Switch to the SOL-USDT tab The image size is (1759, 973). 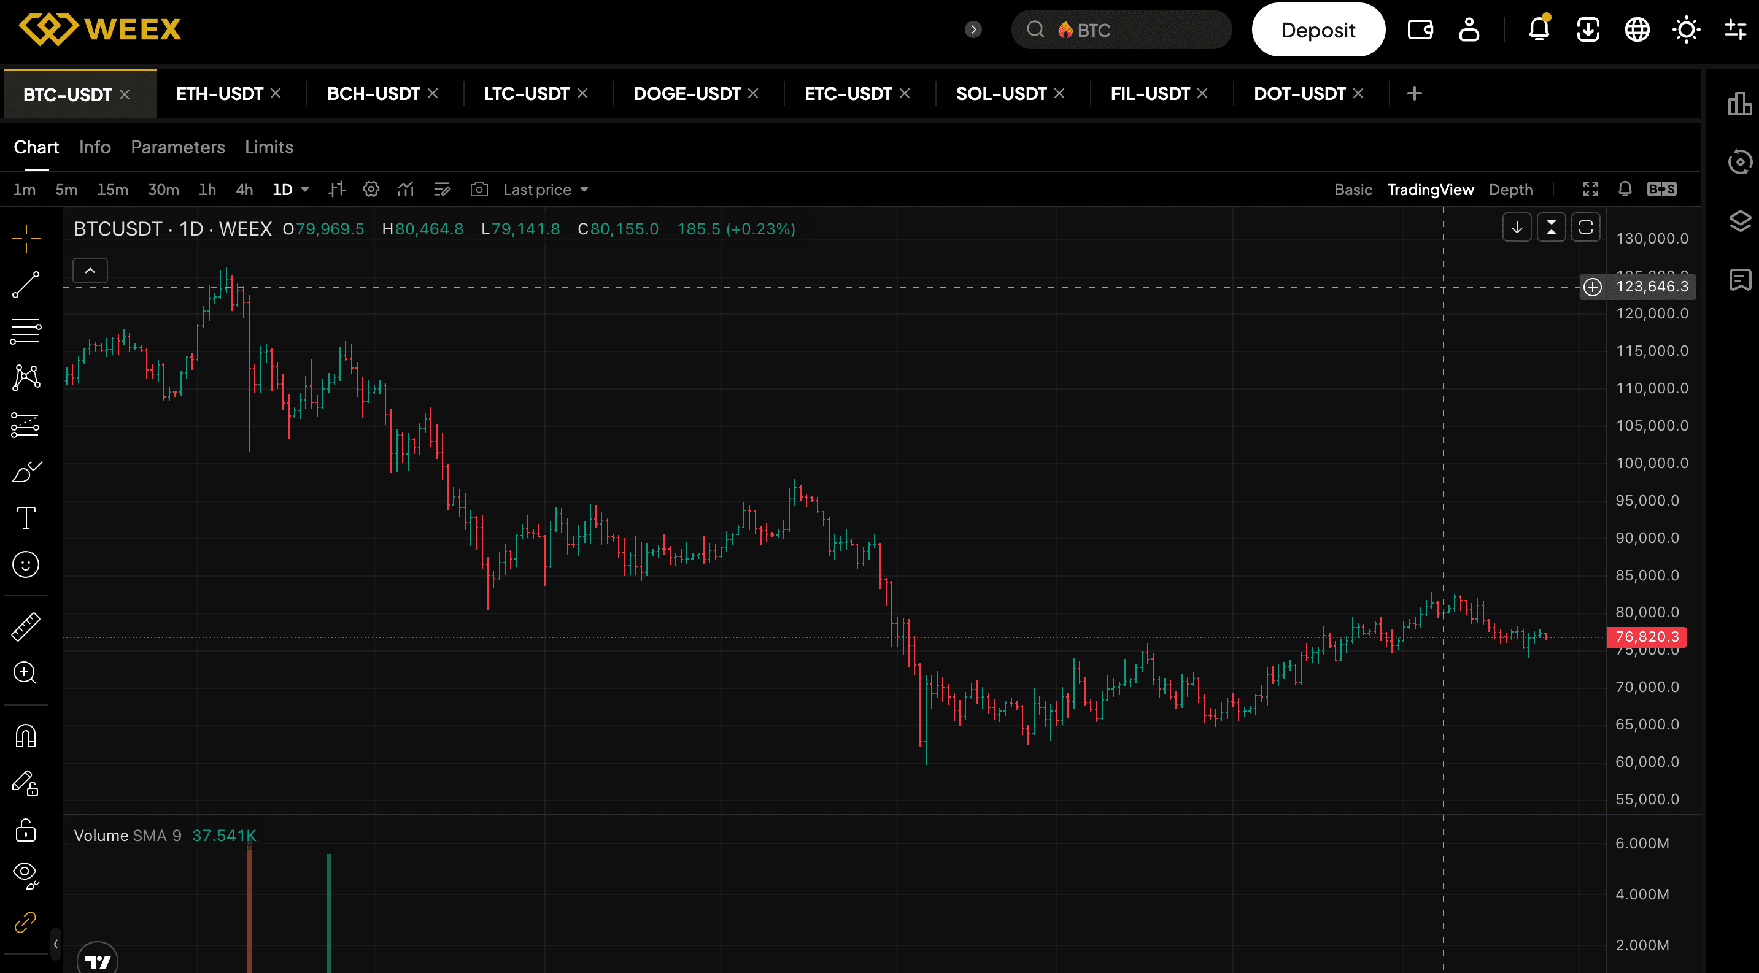(1001, 93)
